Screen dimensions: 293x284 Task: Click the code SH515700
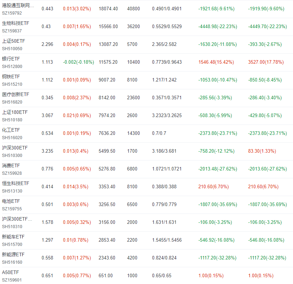[12, 244]
